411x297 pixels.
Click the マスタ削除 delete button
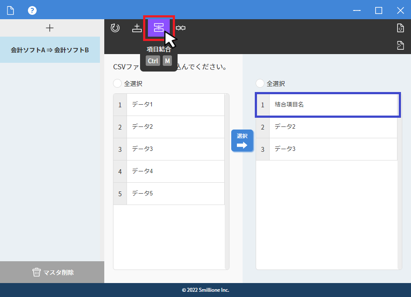[x=52, y=272]
